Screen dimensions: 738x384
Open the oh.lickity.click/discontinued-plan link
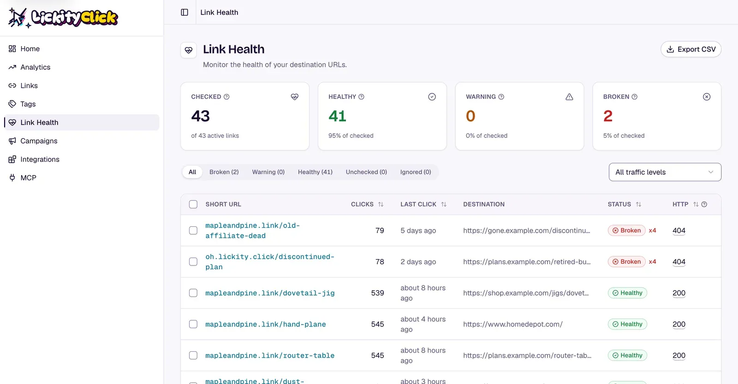coord(270,262)
